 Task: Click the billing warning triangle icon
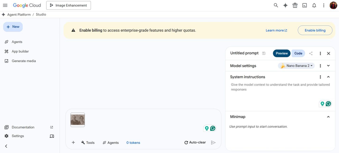coord(73,30)
